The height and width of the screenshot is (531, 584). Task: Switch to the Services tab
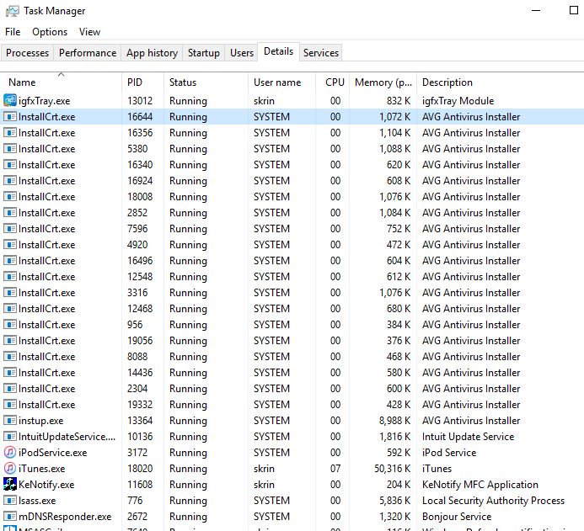[x=321, y=53]
